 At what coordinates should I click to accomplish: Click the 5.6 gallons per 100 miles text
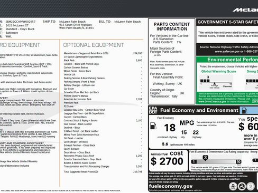[178, 144]
